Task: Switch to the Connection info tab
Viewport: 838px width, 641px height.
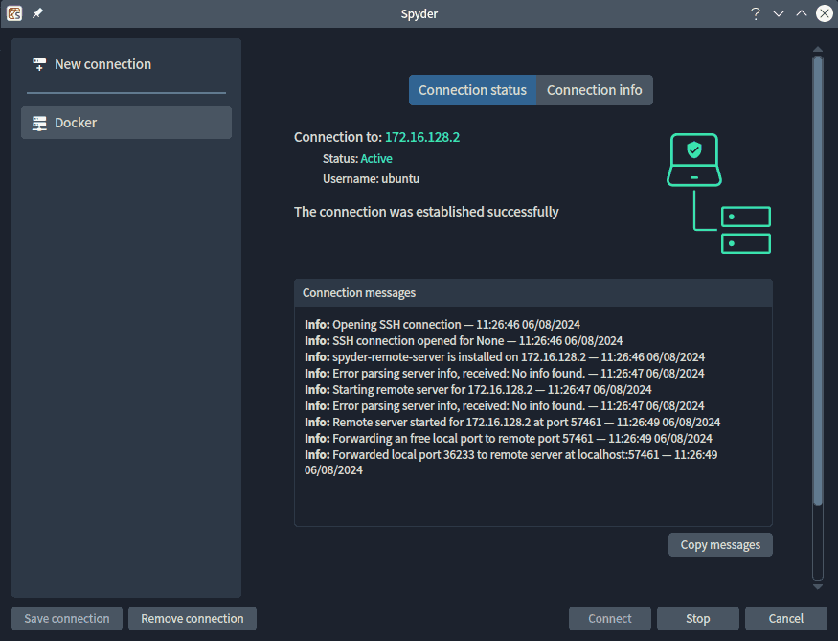Action: (594, 89)
